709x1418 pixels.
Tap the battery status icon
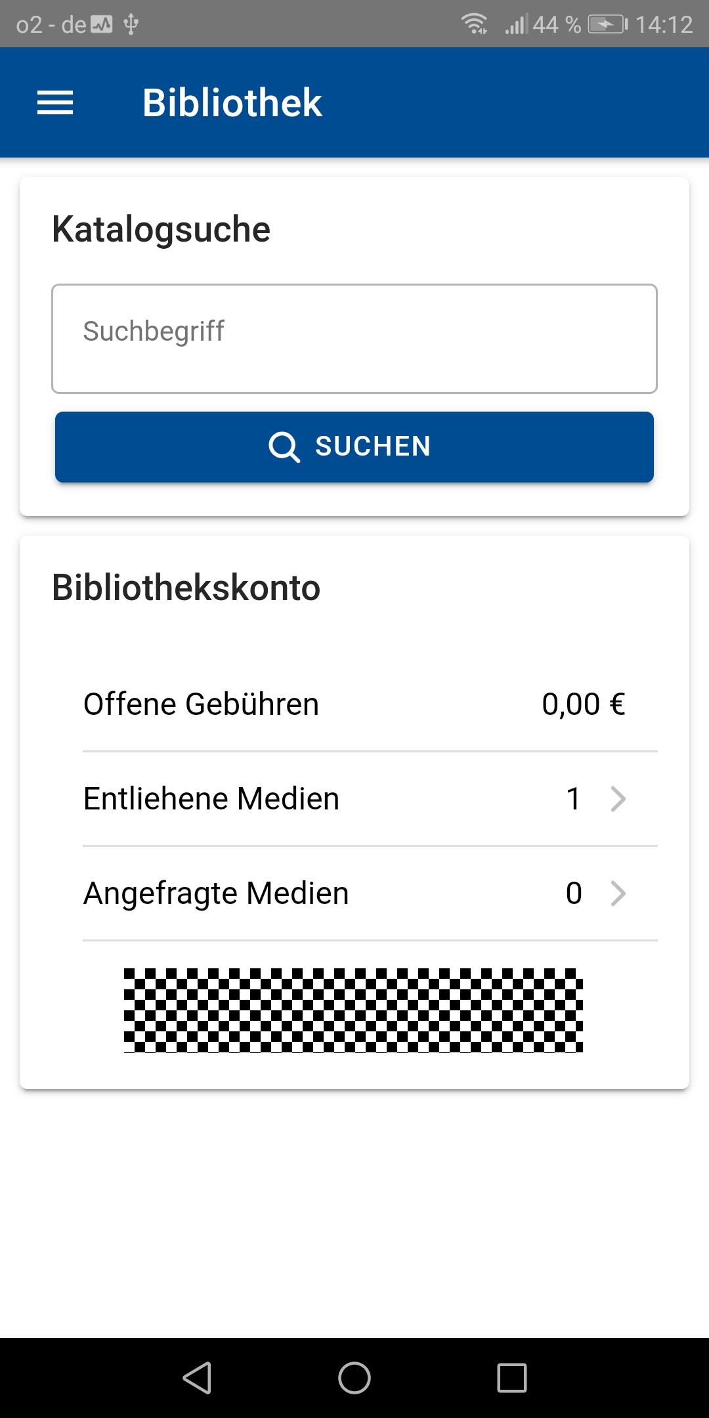(608, 25)
